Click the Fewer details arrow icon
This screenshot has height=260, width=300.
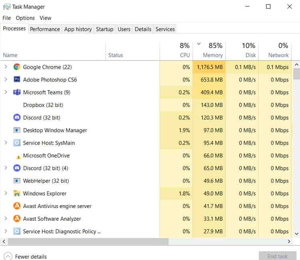tap(8, 256)
